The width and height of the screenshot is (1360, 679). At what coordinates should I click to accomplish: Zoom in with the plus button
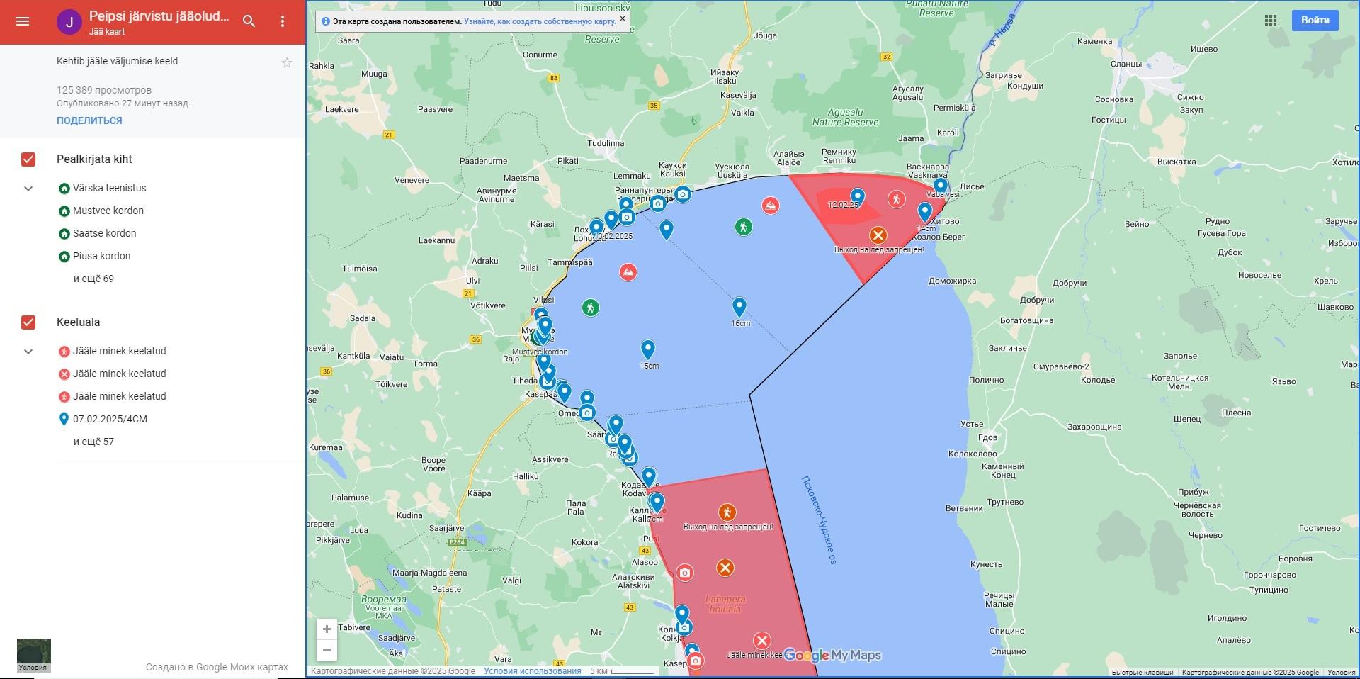(x=327, y=629)
